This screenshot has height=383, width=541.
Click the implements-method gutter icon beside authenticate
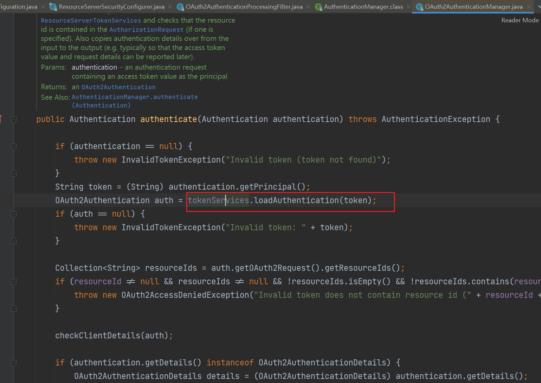[x=1, y=119]
